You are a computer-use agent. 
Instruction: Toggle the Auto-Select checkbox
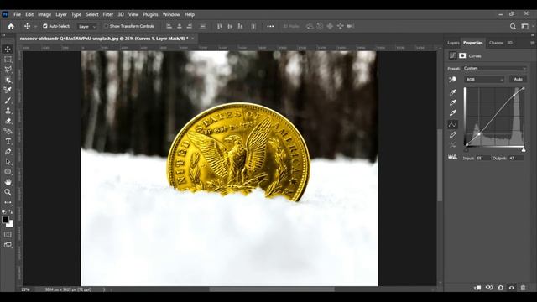tap(44, 26)
